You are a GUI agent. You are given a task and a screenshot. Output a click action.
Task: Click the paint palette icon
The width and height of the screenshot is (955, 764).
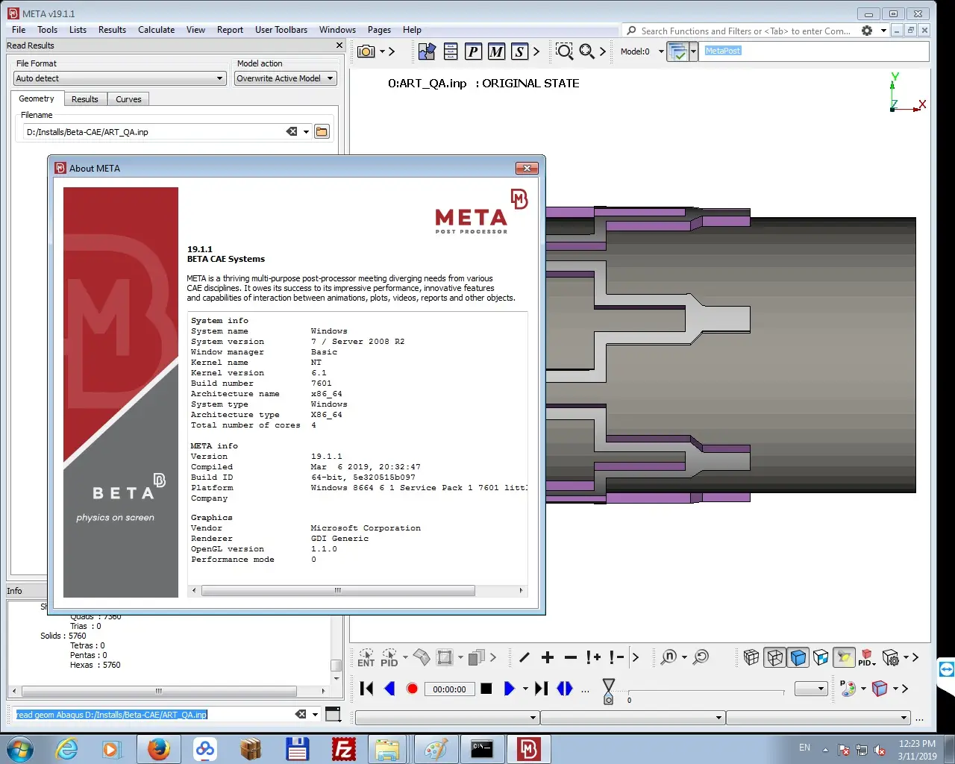point(848,689)
